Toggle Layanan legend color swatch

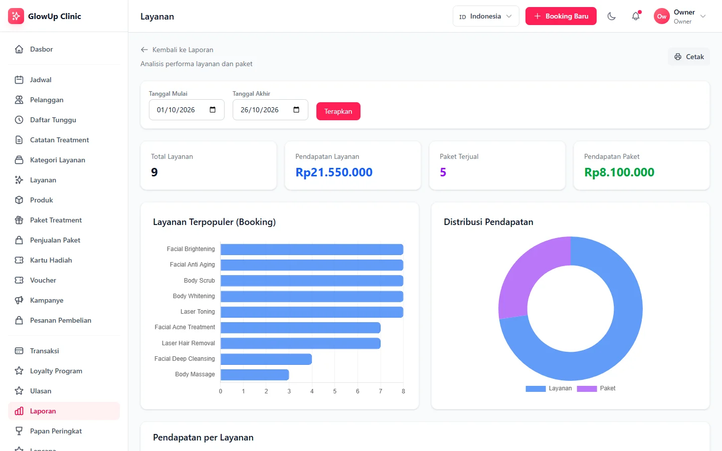[x=535, y=388]
